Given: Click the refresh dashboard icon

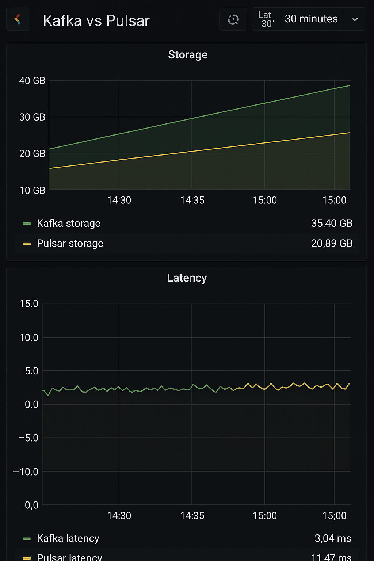Looking at the screenshot, I should [233, 19].
